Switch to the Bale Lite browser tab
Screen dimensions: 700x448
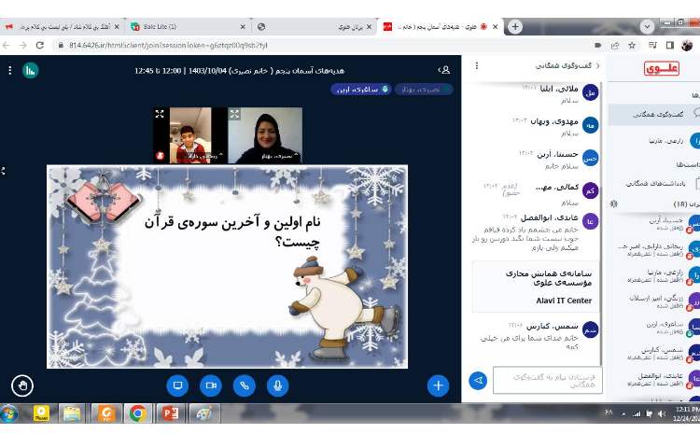[x=188, y=27]
